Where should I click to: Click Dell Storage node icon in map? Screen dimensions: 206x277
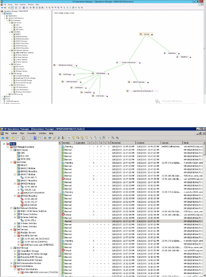pos(60,74)
